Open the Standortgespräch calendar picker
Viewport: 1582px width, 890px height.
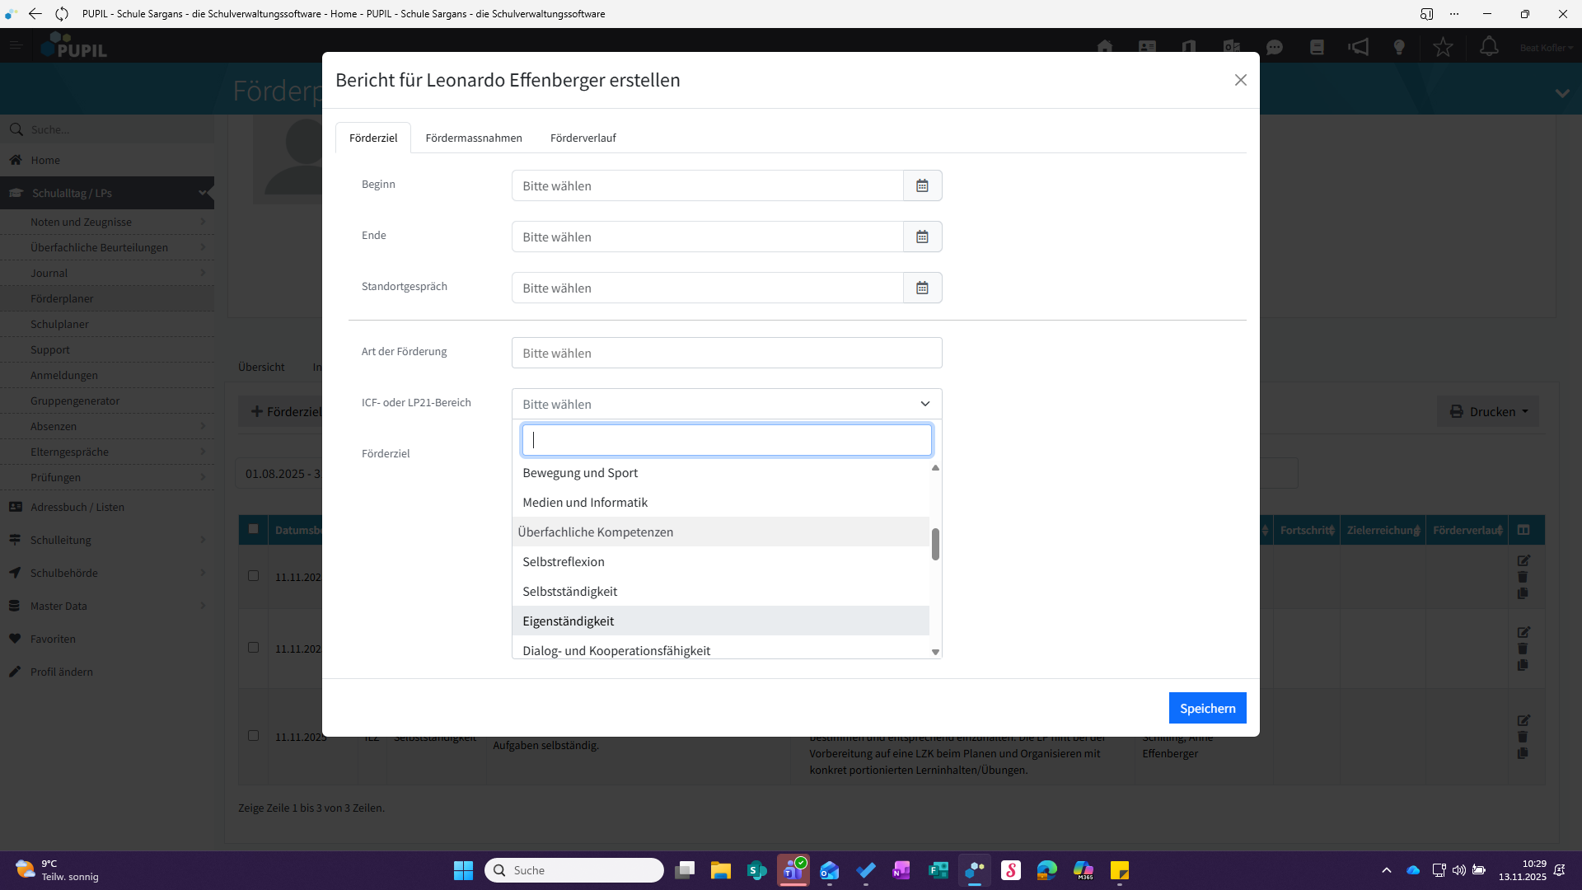[x=922, y=288]
